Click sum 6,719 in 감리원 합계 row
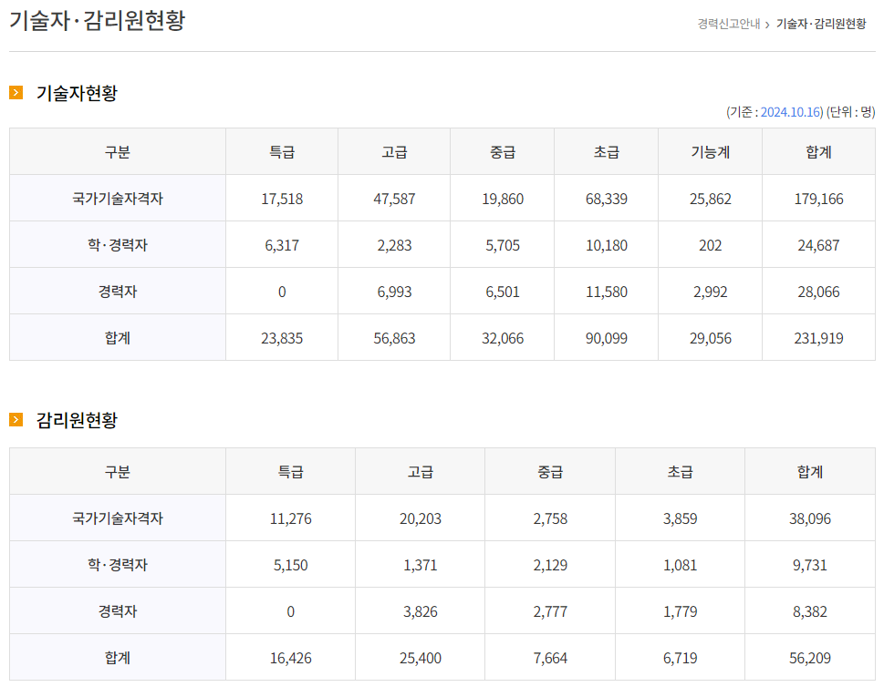884x687 pixels. click(x=680, y=658)
